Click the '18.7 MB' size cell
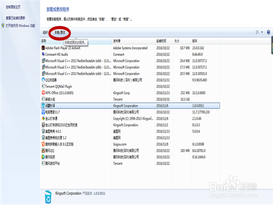The height and width of the screenshot is (205, 273). point(185,48)
